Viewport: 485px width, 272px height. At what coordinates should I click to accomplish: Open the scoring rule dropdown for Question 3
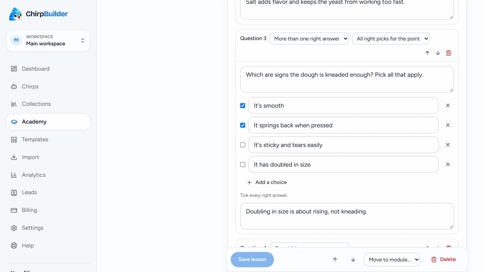click(x=390, y=39)
